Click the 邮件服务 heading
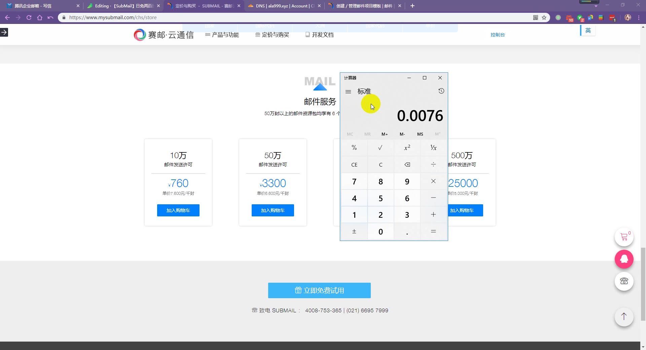This screenshot has height=350, width=646. click(x=320, y=102)
